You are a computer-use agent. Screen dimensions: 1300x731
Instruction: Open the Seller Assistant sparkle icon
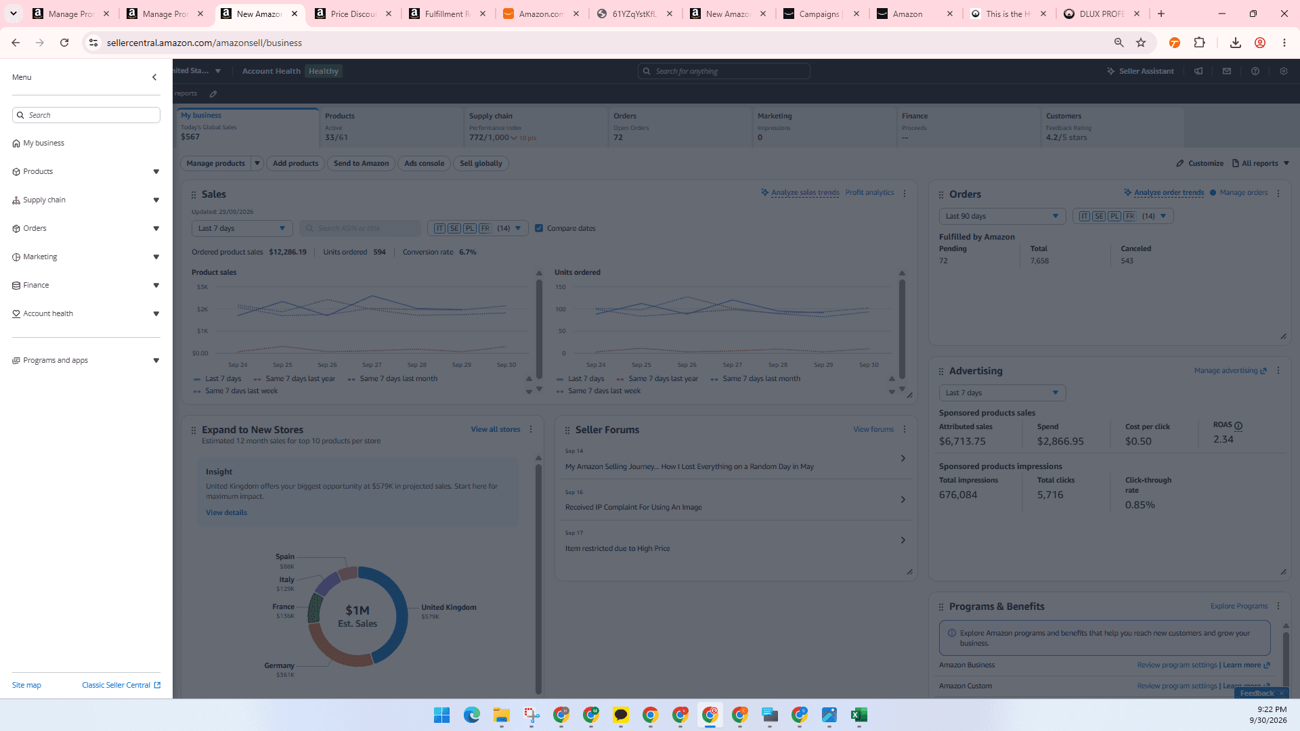pyautogui.click(x=1110, y=71)
